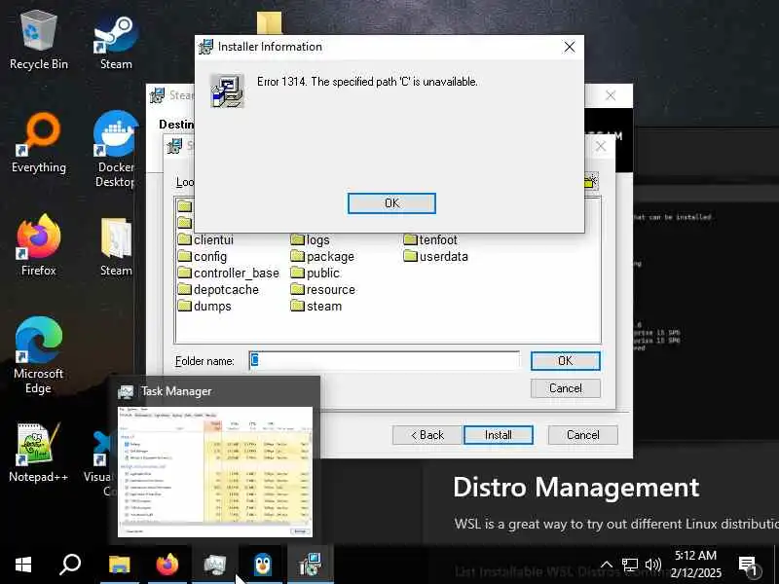
Task: Close the folder browse dialog
Action: click(601, 146)
